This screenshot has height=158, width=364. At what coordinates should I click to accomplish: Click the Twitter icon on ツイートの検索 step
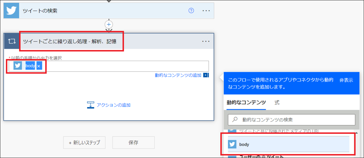click(x=12, y=11)
